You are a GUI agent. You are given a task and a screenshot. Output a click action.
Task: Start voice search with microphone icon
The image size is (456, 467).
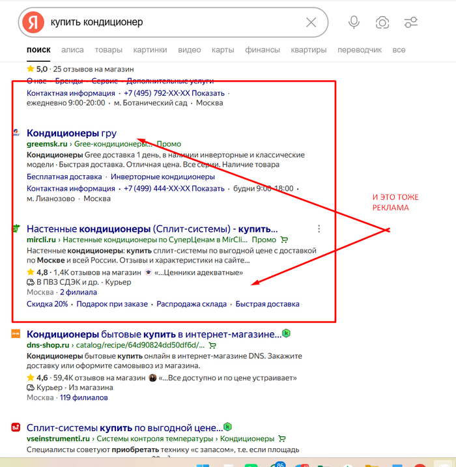[354, 23]
